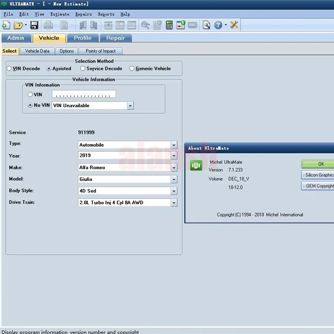Open help with the question mark icon

tap(218, 25)
